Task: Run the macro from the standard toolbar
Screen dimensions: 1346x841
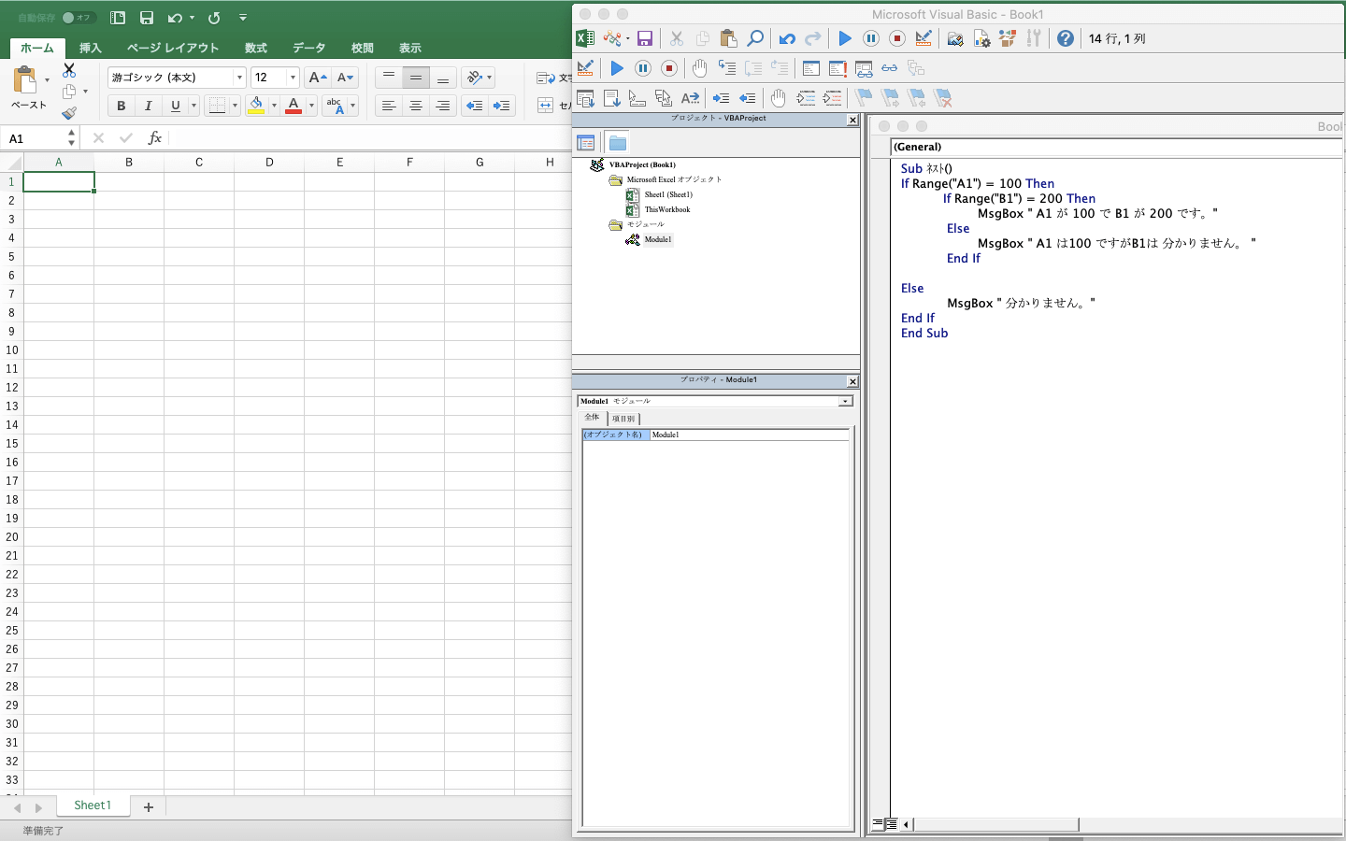Action: tap(845, 38)
